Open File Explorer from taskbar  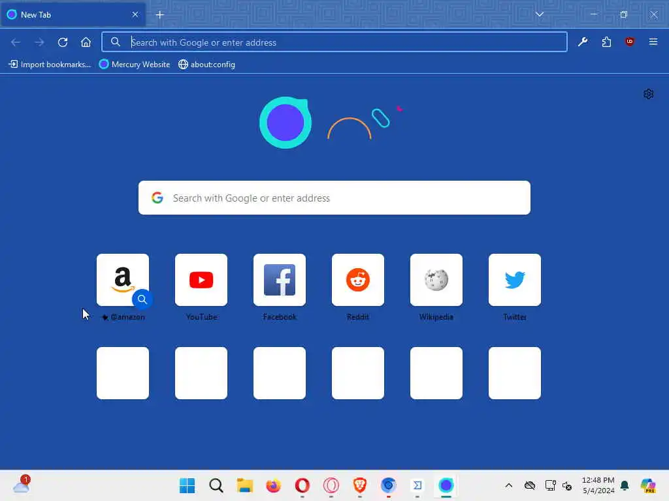point(245,485)
